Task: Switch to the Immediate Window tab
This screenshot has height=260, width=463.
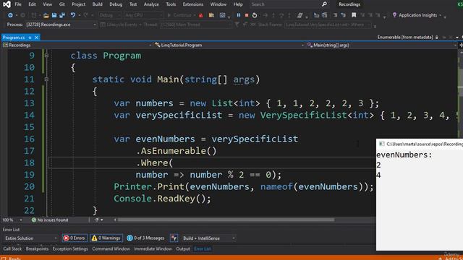Action: (x=153, y=248)
